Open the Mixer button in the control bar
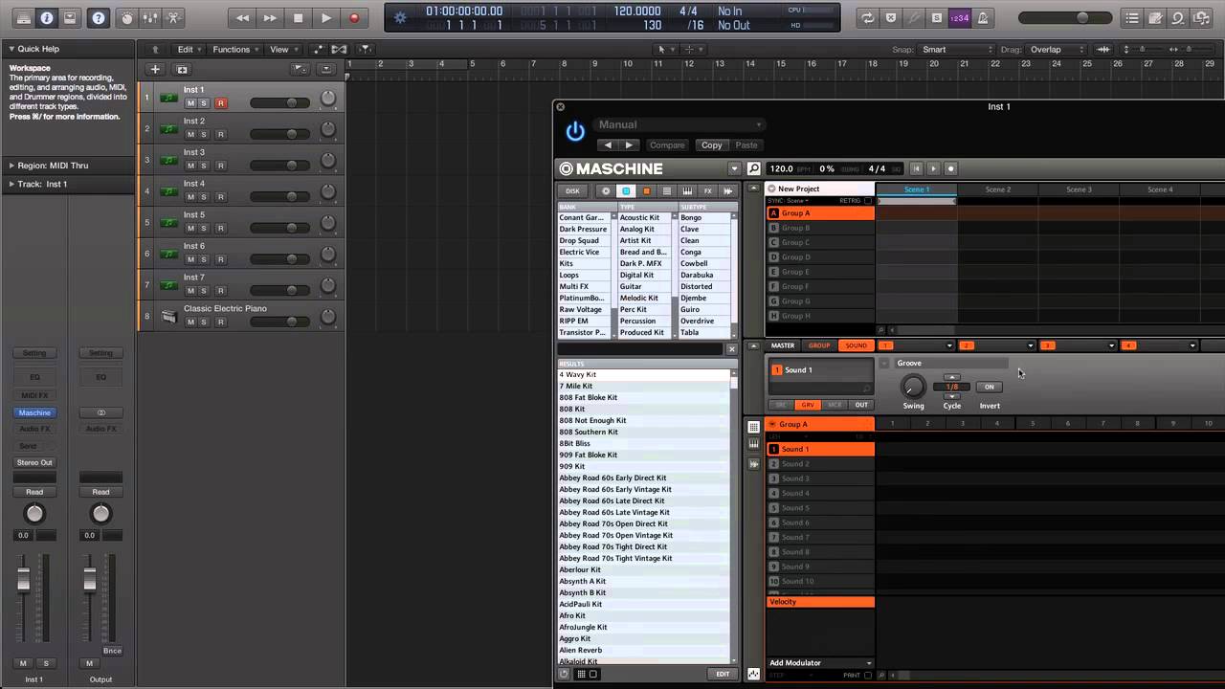 click(x=150, y=17)
